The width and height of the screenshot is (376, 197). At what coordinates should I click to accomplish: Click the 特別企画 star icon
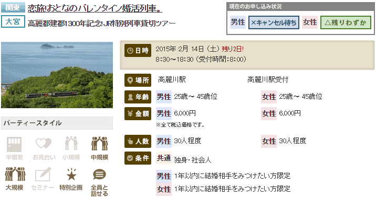(x=71, y=175)
